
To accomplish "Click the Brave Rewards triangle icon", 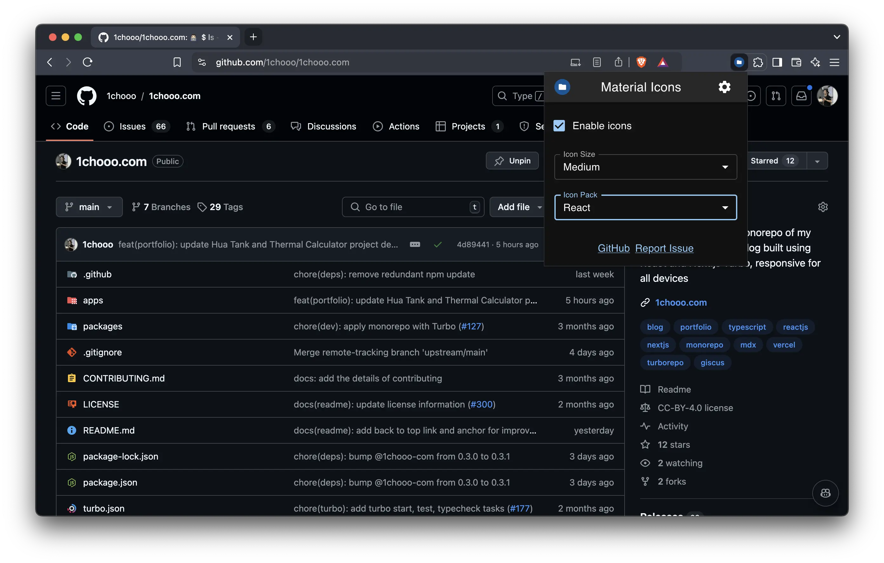I will click(x=663, y=63).
